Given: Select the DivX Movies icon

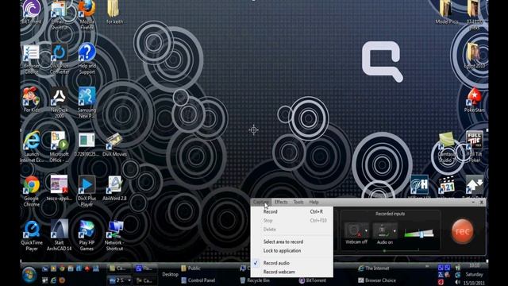Looking at the screenshot, I should [x=114, y=145].
